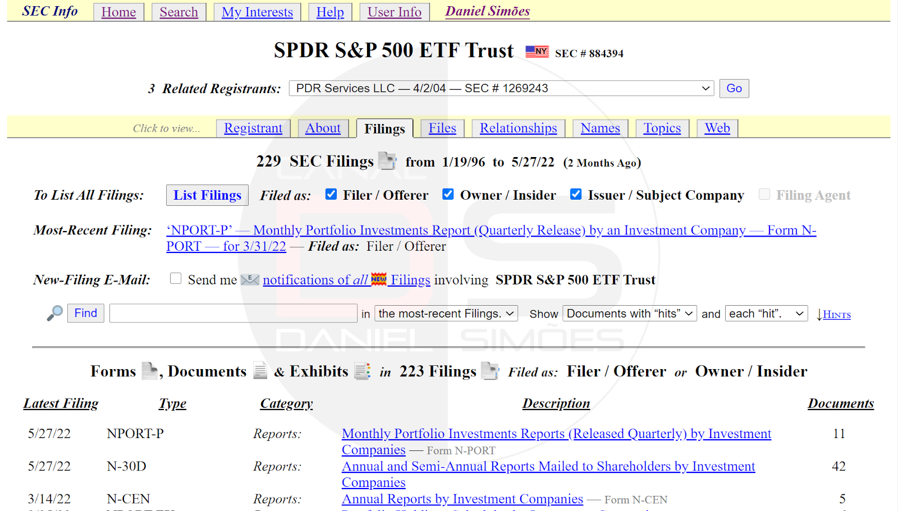Open the Daniel Simões user link

click(487, 11)
